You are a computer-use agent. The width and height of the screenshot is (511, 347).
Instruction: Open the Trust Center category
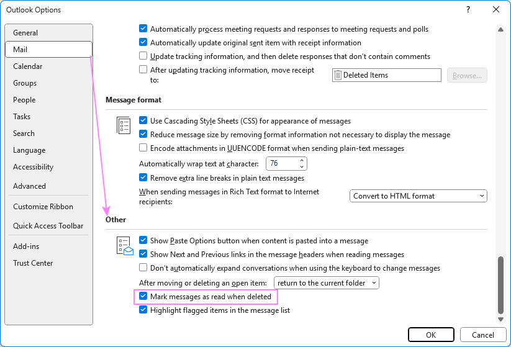pyautogui.click(x=33, y=263)
